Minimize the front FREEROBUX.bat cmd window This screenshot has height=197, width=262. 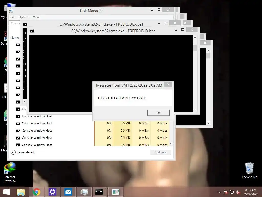pyautogui.click(x=176, y=30)
